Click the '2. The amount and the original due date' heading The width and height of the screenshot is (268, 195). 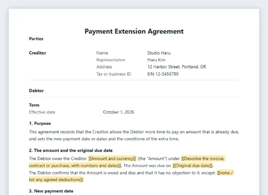point(71,151)
